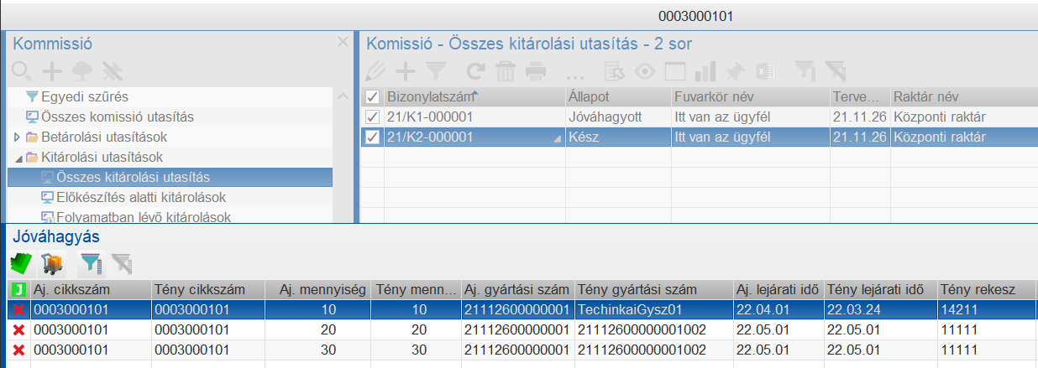Viewport: 1038px width, 368px height.
Task: Select Kitárolási utasítások folder in the tree
Action: tap(101, 157)
